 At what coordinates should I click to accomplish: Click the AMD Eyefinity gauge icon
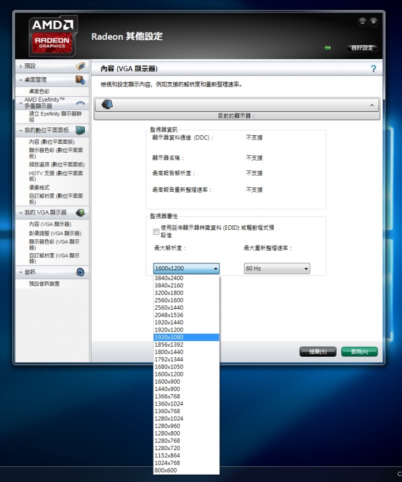pos(80,103)
